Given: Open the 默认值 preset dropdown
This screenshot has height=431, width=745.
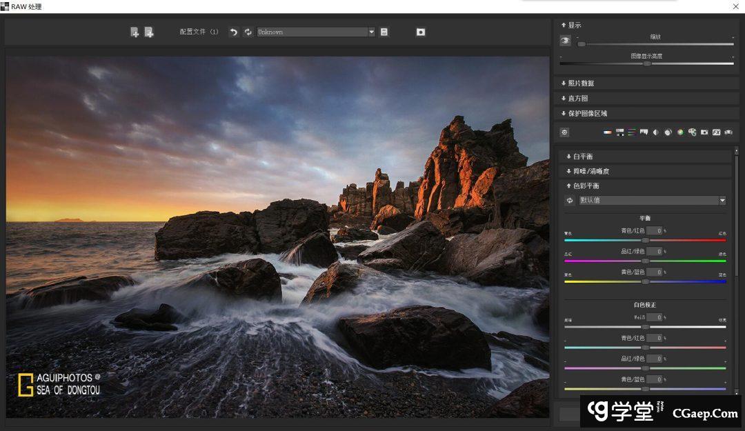Looking at the screenshot, I should coord(722,201).
